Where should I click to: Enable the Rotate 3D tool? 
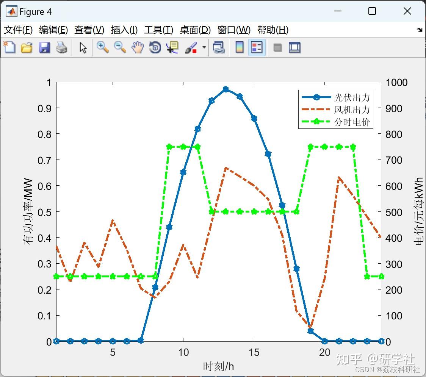[x=155, y=47]
